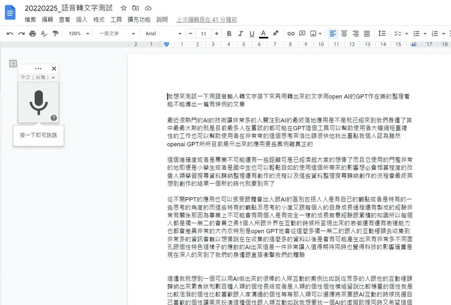
Task: Select the left indent marker on ruler
Action: [x=166, y=44]
